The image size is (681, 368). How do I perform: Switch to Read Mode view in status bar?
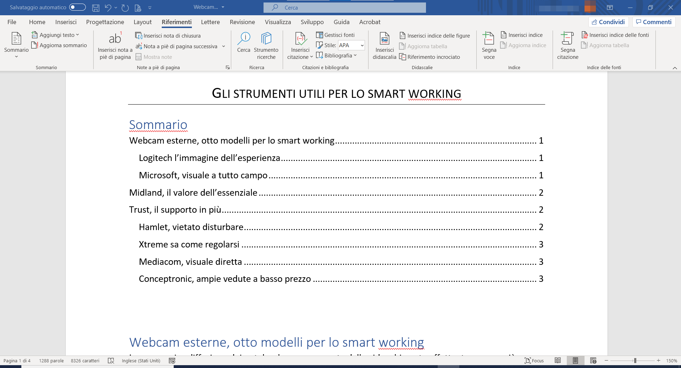pos(558,361)
